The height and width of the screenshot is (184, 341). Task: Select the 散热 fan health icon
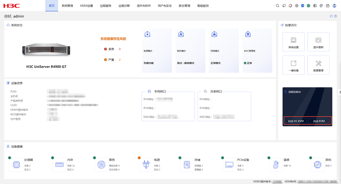coord(101,165)
